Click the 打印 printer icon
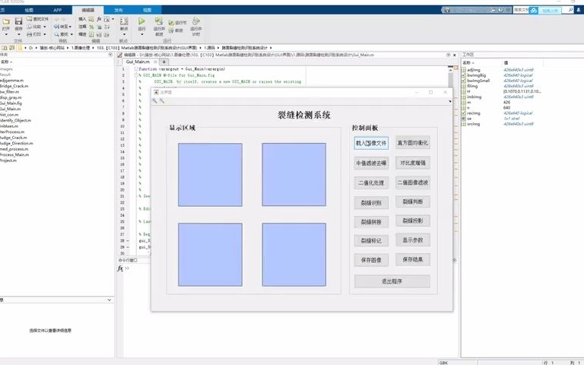 (x=30, y=34)
